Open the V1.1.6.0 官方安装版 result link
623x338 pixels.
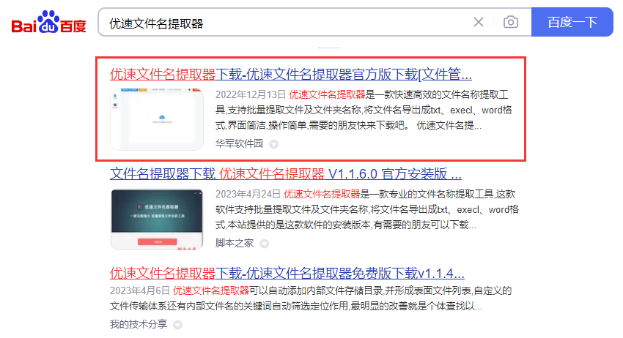286,174
